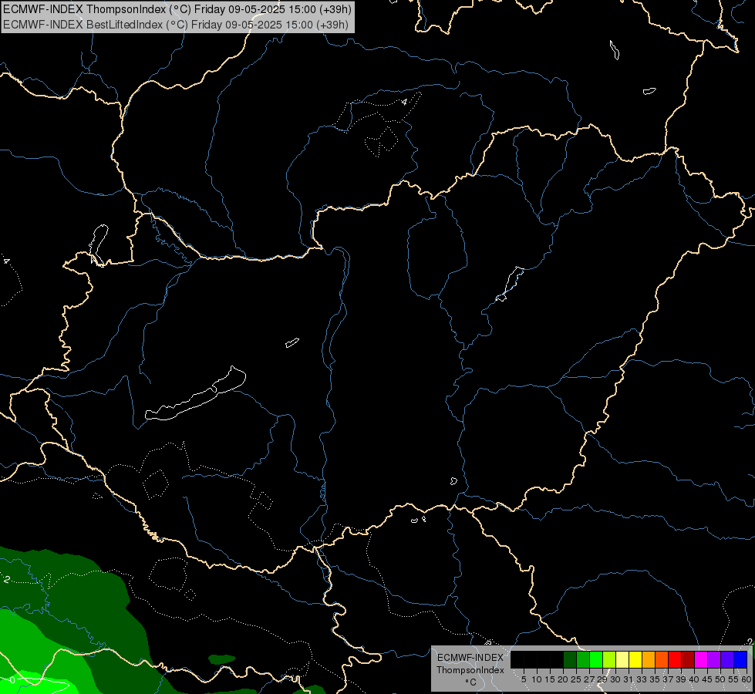Click the legend scale value 29
This screenshot has width=755, height=694.
click(602, 679)
